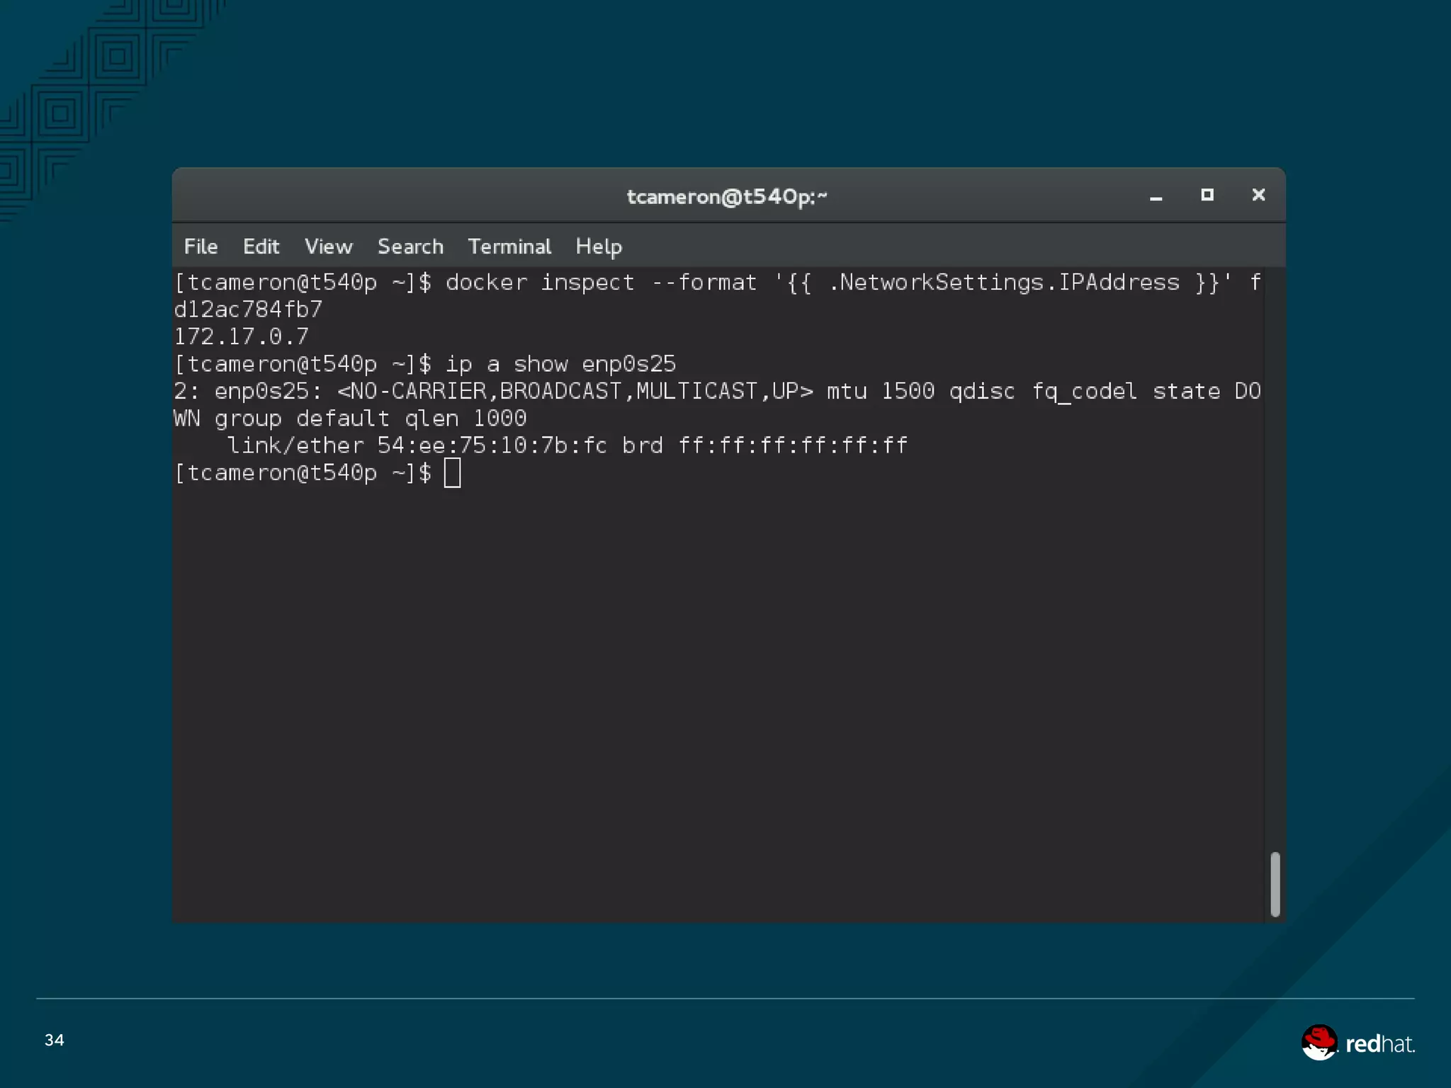Click the container ID d12ac784fb7 text

[x=249, y=310]
